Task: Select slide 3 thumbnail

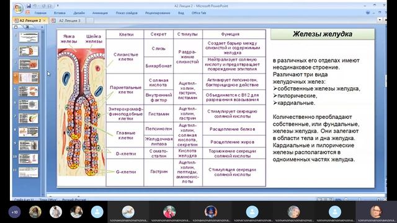Action: coord(29,64)
